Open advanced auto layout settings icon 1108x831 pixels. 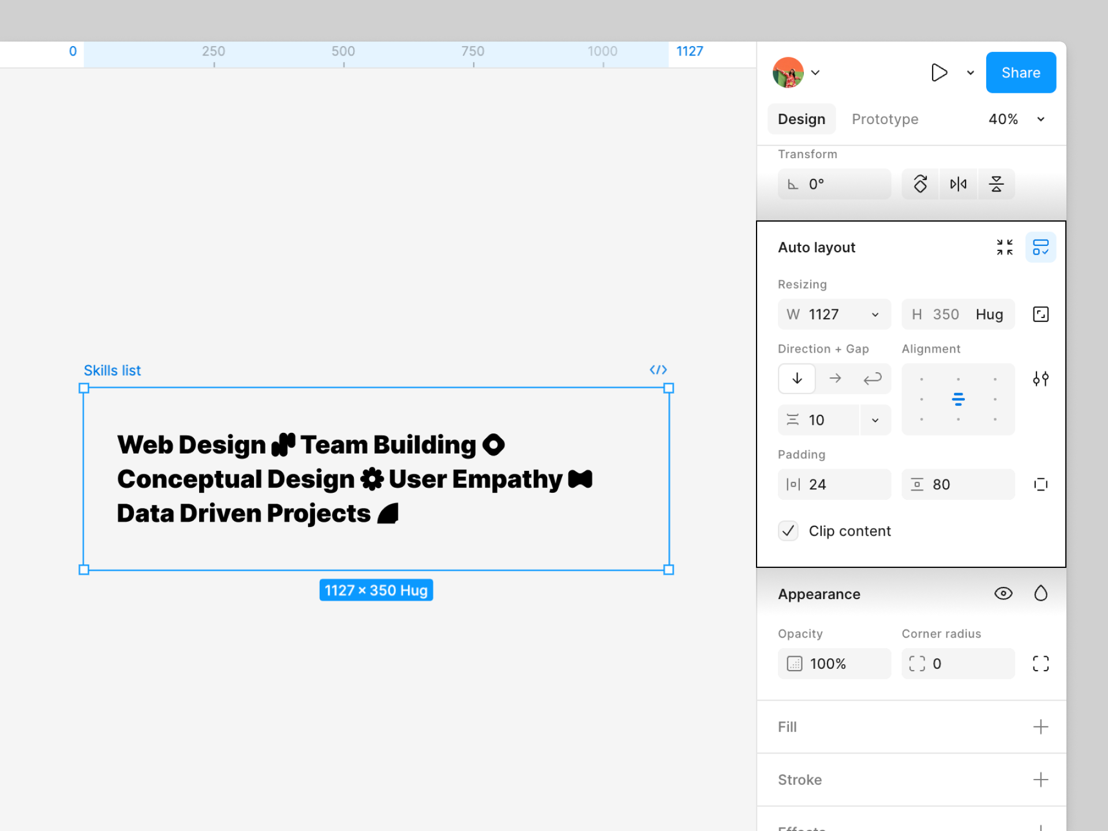(1040, 379)
